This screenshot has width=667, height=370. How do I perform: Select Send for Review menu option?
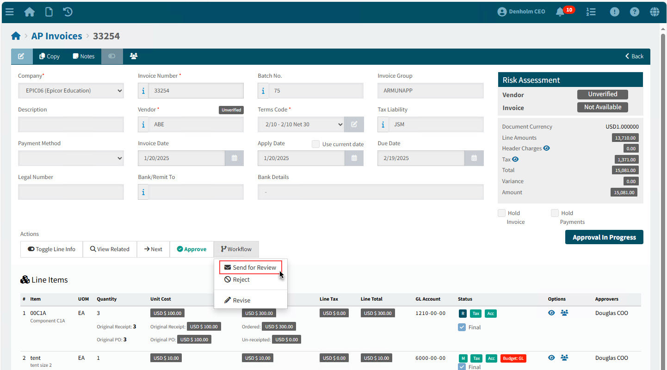tap(250, 268)
